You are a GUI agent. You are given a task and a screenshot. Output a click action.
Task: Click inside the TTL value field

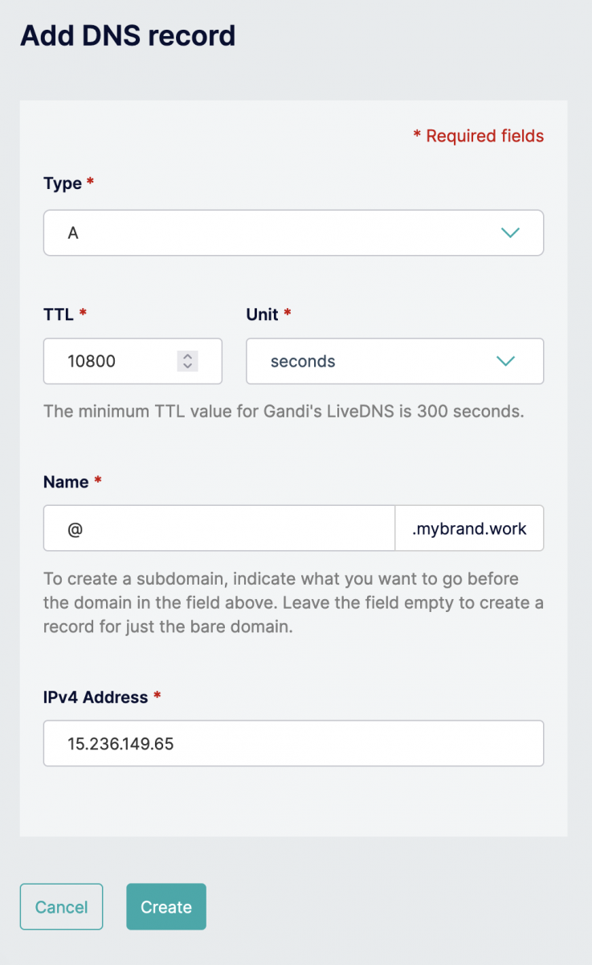tap(133, 361)
